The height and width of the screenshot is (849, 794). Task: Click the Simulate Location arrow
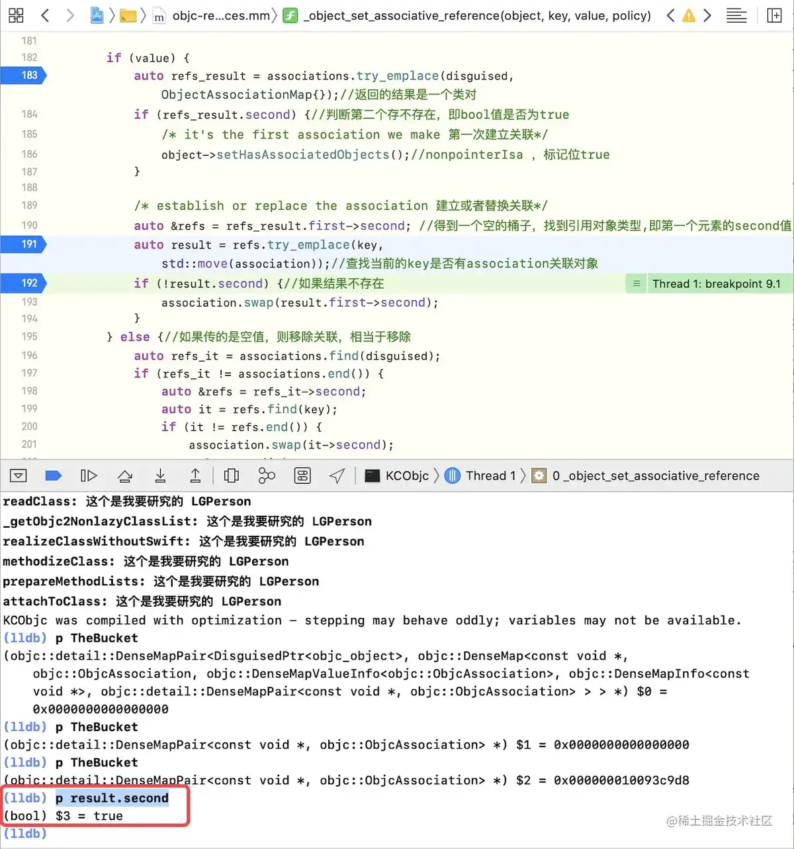(x=337, y=475)
